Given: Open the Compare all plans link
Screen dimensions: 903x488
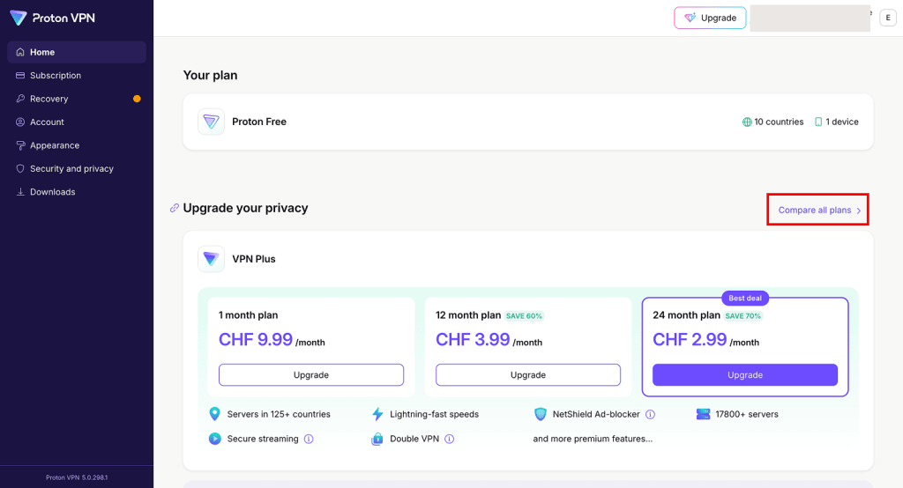Looking at the screenshot, I should (x=819, y=210).
